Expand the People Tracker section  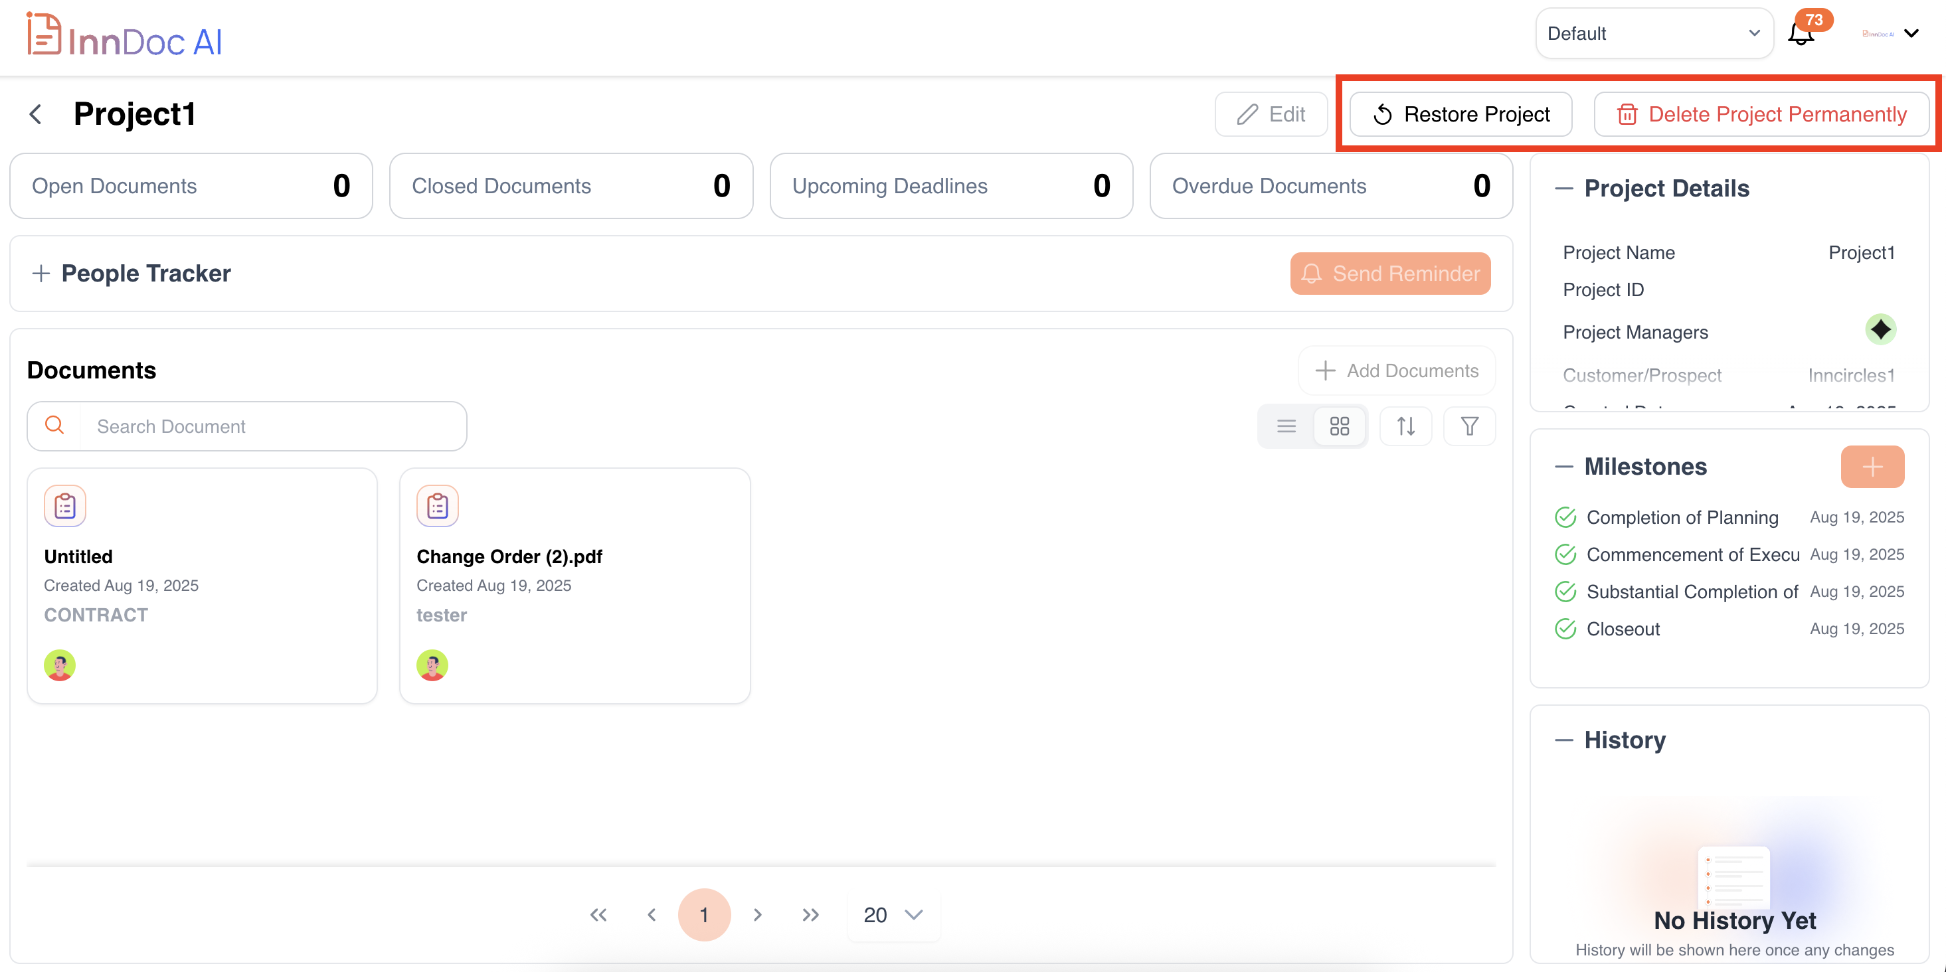[x=42, y=274]
